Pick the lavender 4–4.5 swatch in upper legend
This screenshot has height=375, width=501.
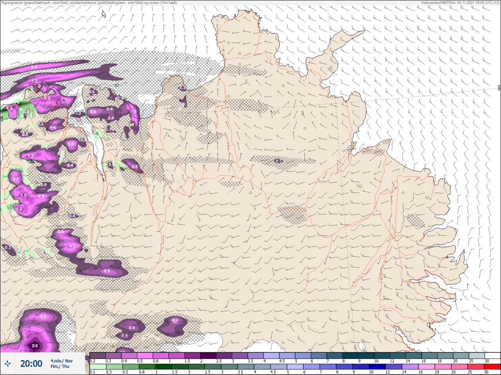point(272,355)
